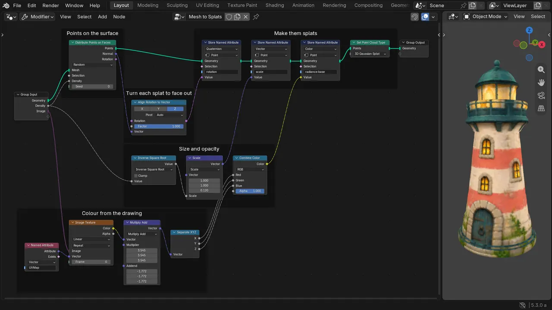Click the Blender logo icon
The height and width of the screenshot is (310, 552).
(5, 5)
